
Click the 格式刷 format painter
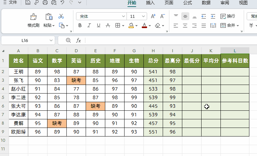34,20
